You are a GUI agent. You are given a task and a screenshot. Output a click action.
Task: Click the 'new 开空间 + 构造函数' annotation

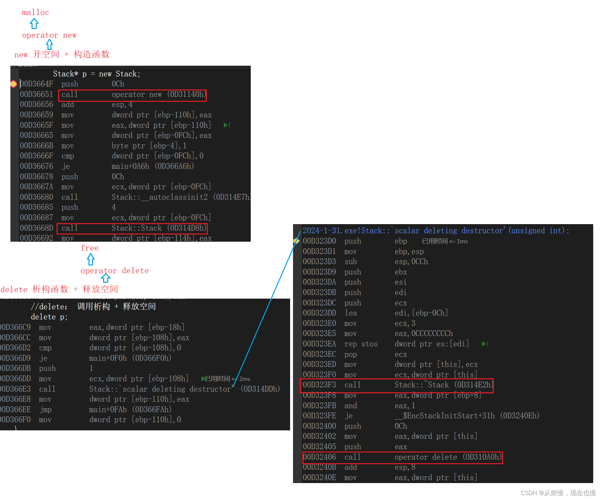point(62,54)
